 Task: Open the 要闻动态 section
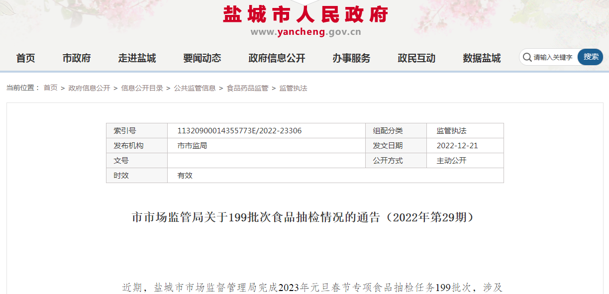click(x=202, y=58)
